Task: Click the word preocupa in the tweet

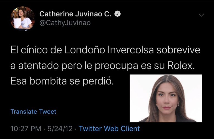Action: click(x=116, y=66)
